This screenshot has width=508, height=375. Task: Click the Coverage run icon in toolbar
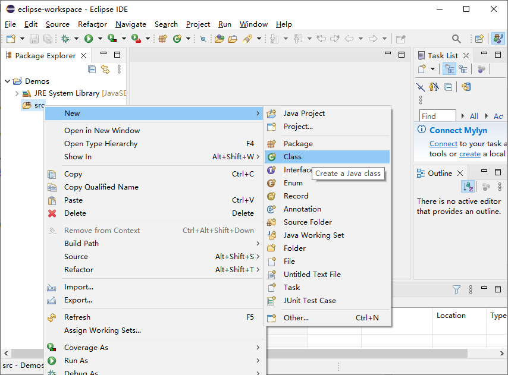(x=112, y=39)
